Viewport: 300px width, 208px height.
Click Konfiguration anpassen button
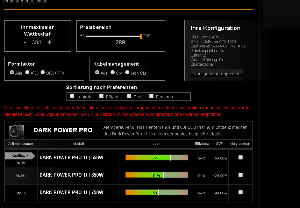click(217, 74)
